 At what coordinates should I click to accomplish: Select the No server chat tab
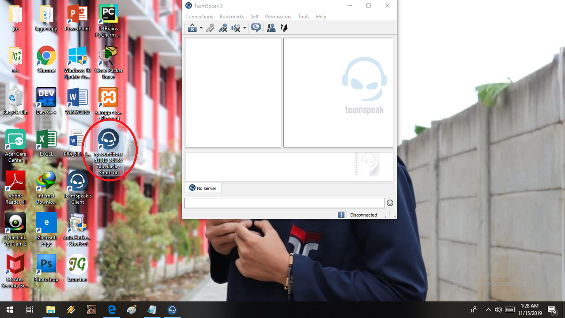[203, 188]
